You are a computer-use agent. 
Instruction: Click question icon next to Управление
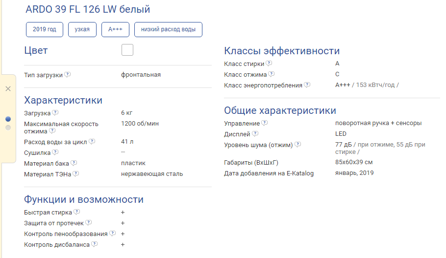tap(265, 123)
